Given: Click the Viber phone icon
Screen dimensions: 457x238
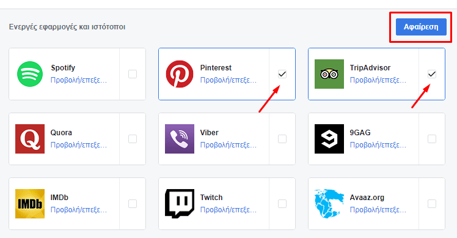Looking at the screenshot, I should click(180, 139).
